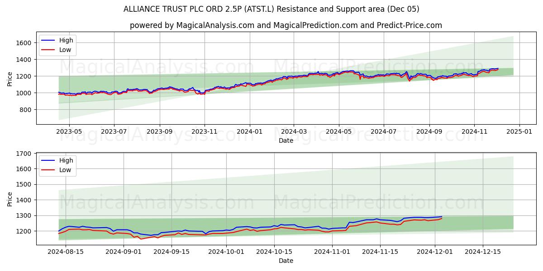Click top chart x-axis label 2023-07
The height and width of the screenshot is (271, 543).
[114, 132]
